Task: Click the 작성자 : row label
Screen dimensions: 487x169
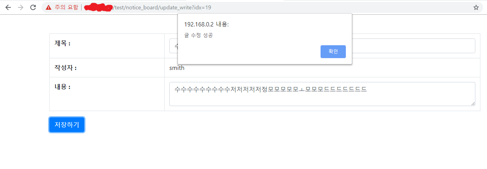Action: pos(66,68)
